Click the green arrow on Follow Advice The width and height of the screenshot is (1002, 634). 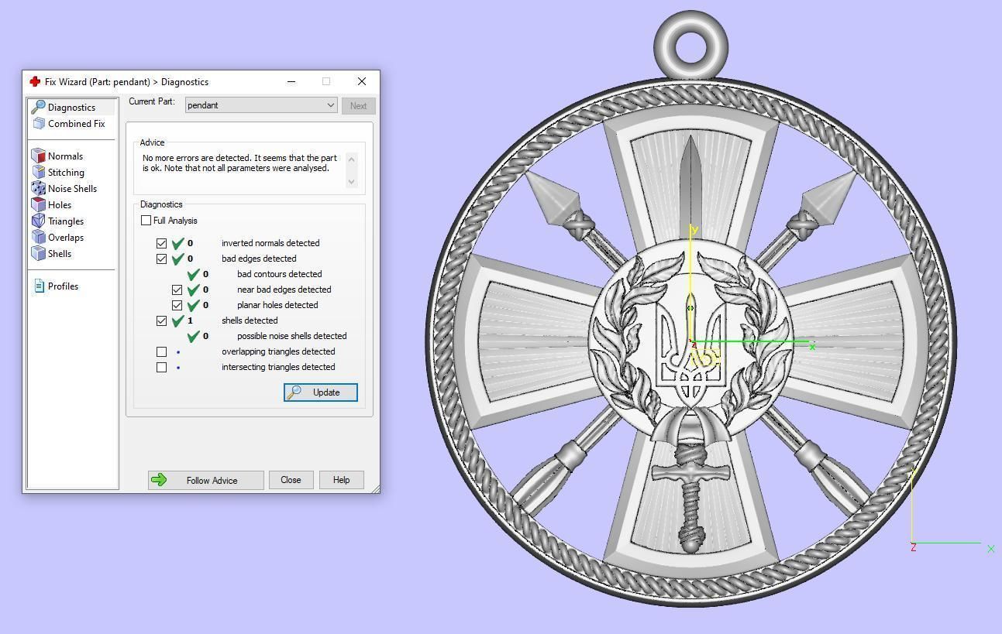coord(159,480)
